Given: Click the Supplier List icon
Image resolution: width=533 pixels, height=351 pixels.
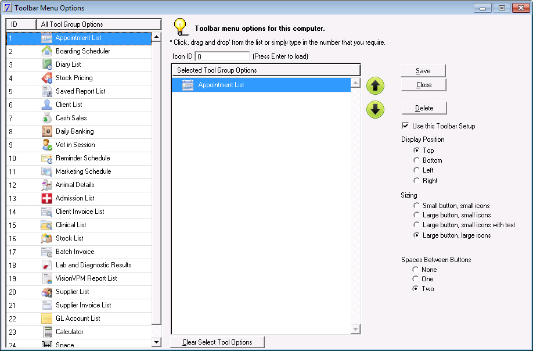Looking at the screenshot, I should [x=46, y=292].
